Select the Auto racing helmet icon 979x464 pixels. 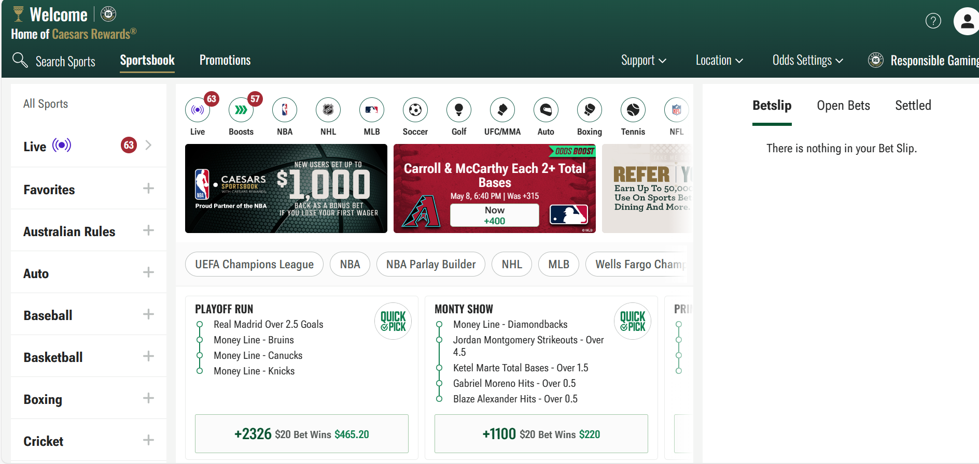point(546,110)
